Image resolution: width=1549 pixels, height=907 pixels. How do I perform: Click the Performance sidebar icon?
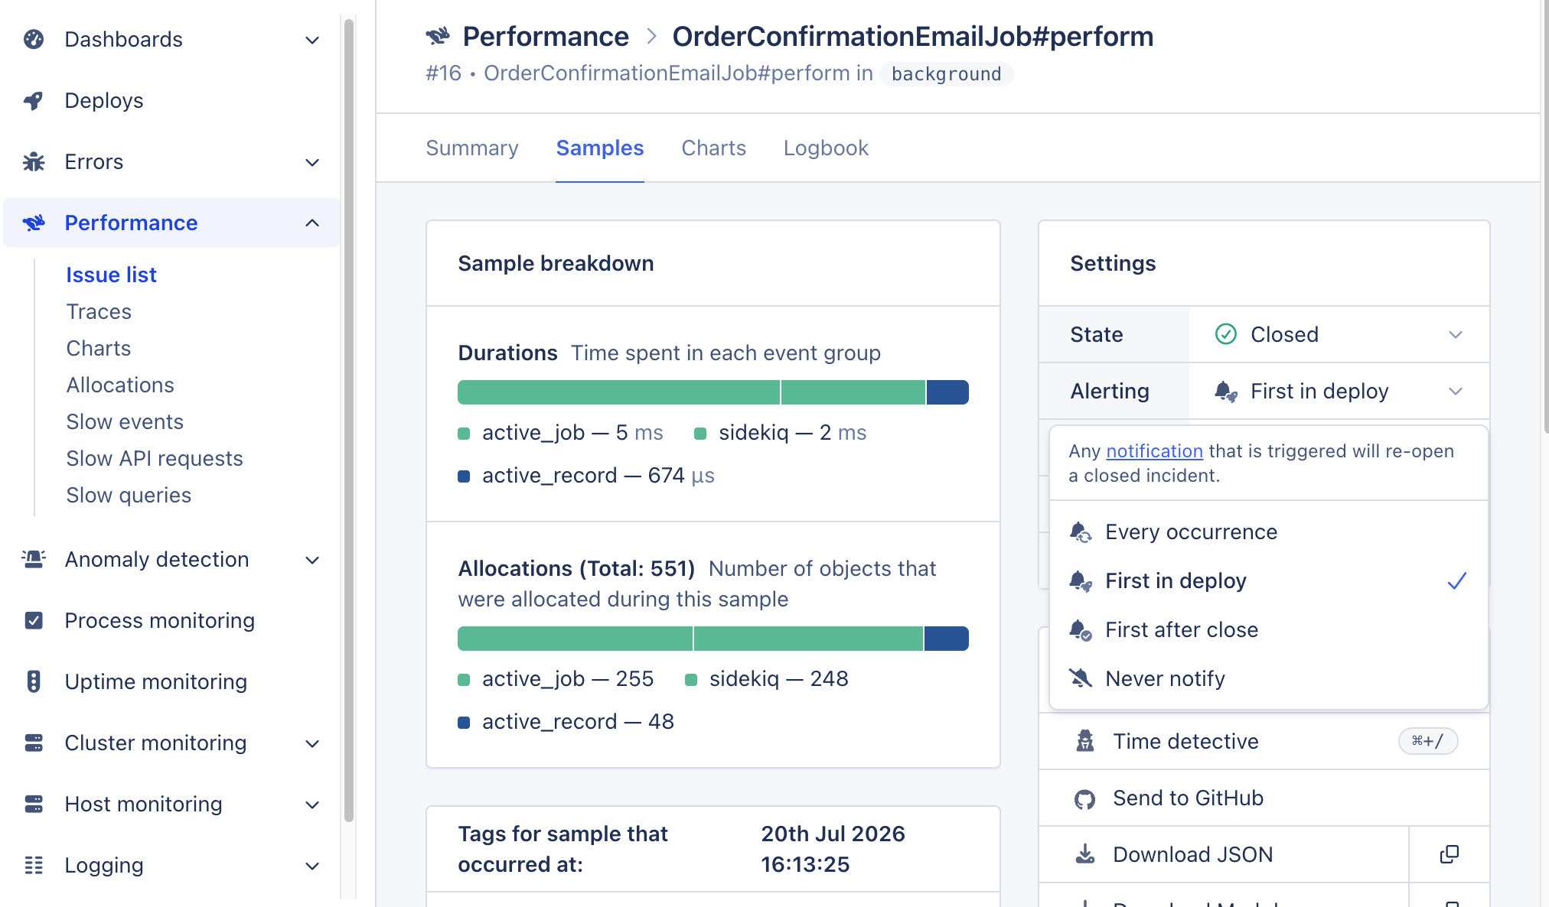click(x=34, y=223)
